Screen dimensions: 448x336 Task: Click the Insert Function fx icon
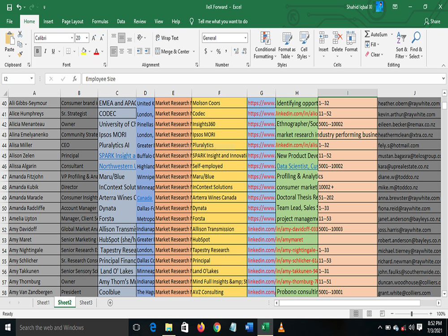click(74, 79)
